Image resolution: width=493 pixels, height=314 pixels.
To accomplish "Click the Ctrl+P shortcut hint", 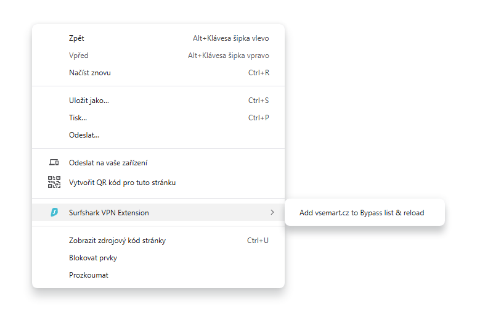I will [258, 118].
